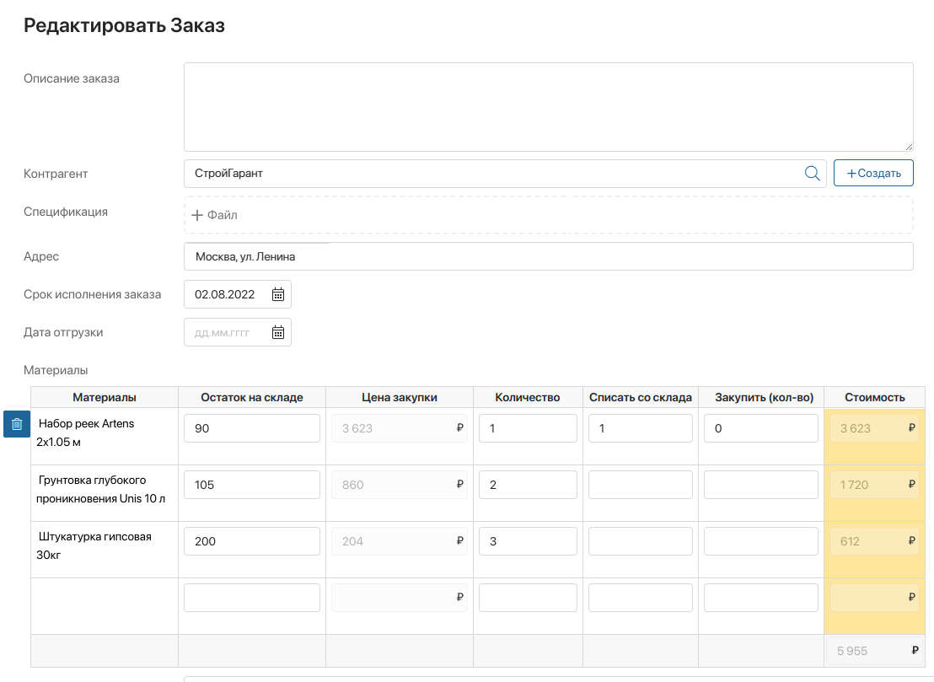Click the Адрес input field

[x=548, y=256]
